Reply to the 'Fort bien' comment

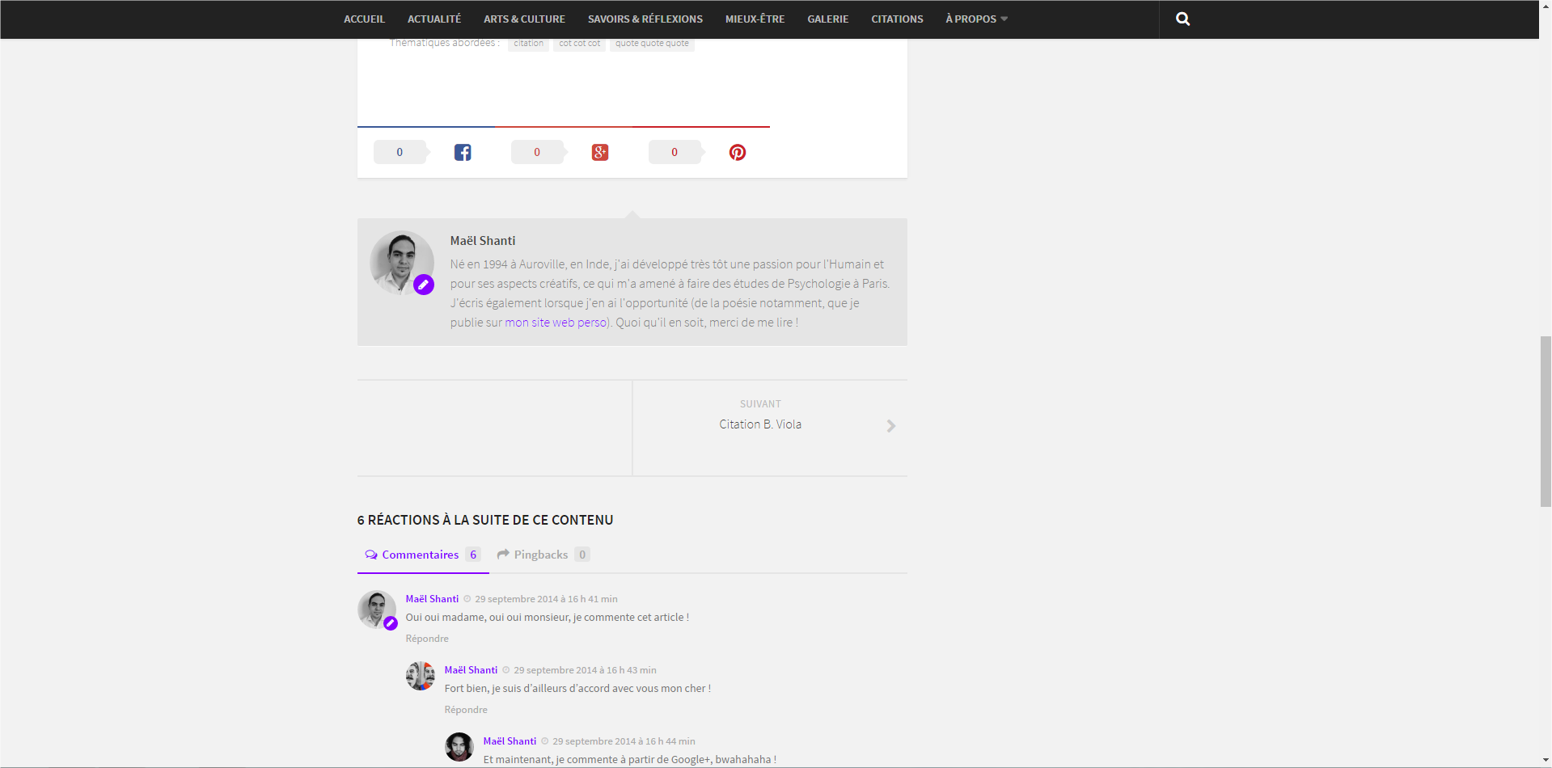(x=466, y=710)
